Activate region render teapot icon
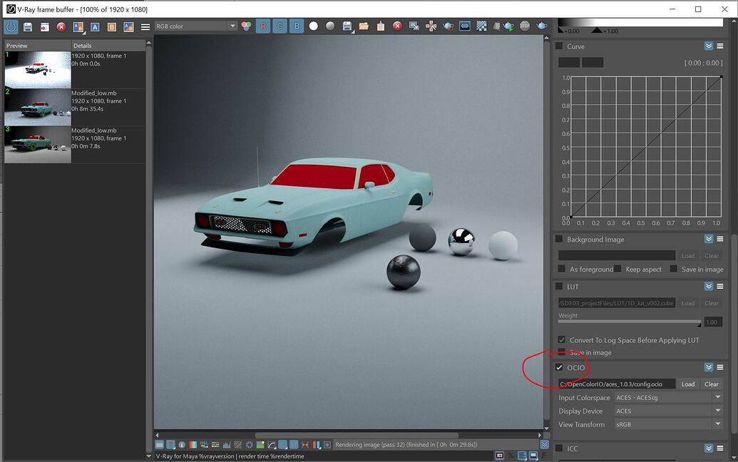This screenshot has width=738, height=462. click(x=448, y=26)
